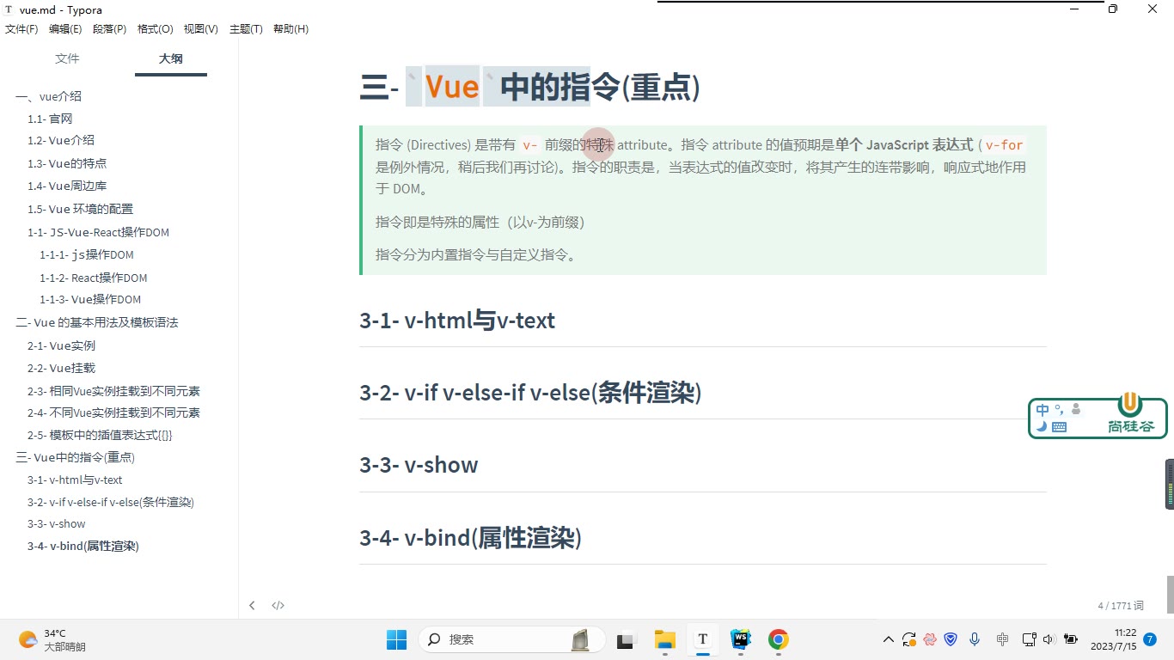
Task: Jump to outline item 2-3- 相同Vue实例挂载到不同元素
Action: (114, 391)
